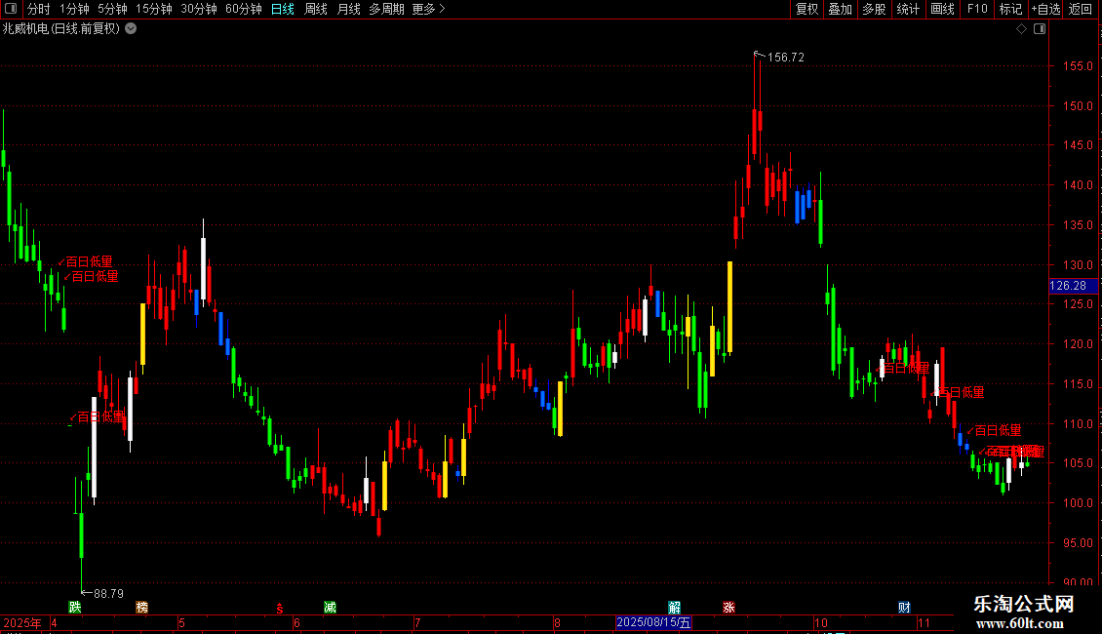Image resolution: width=1102 pixels, height=634 pixels.
Task: Click the 兆威机电(日线.前复权) title
Action: 61,29
